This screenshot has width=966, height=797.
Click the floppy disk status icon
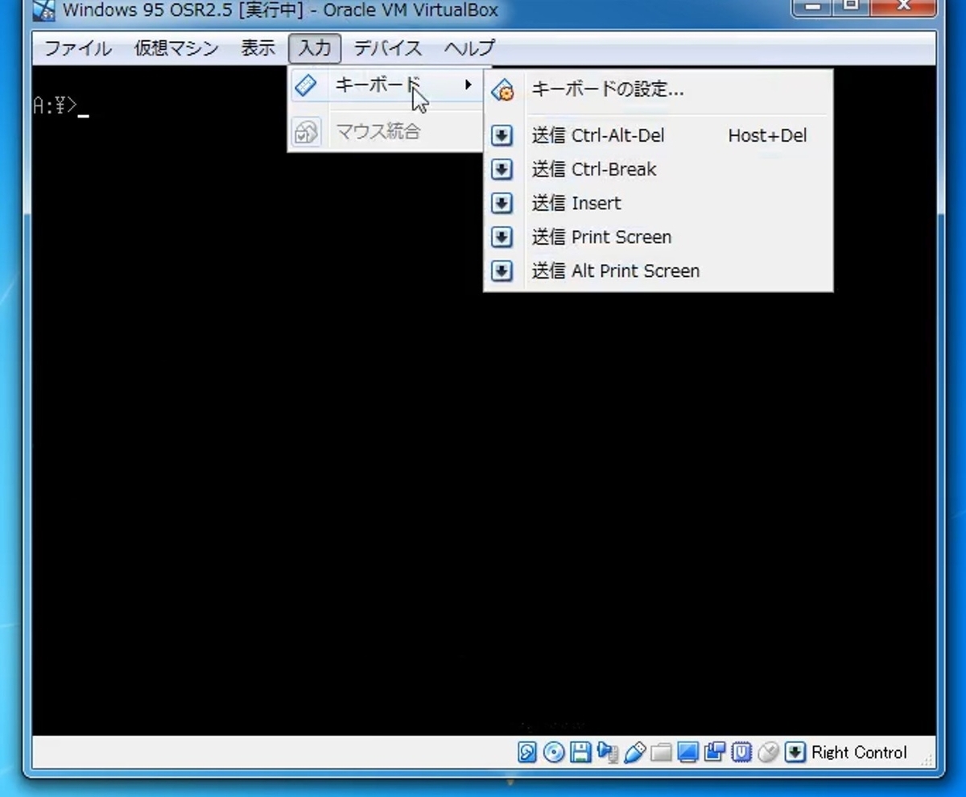pos(580,753)
